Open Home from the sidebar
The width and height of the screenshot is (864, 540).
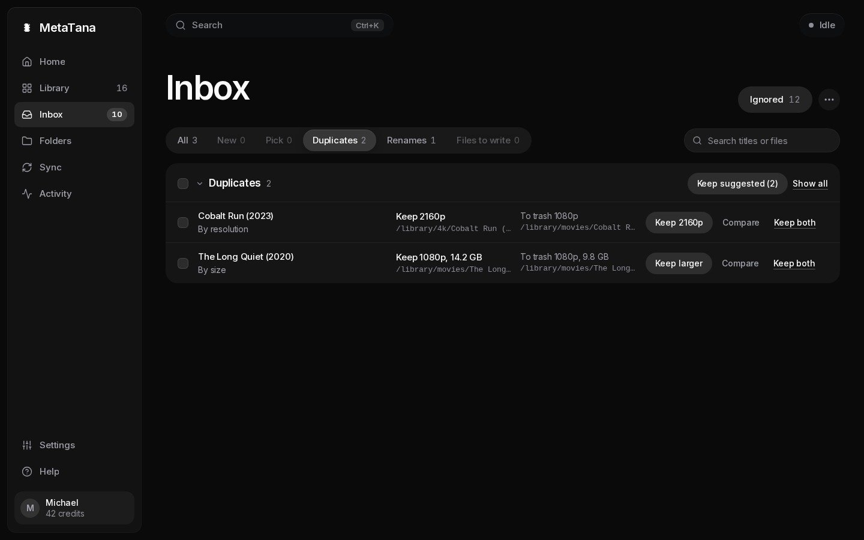pos(74,62)
